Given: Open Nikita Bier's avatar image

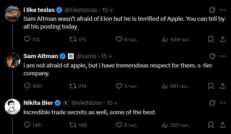Looking at the screenshot, I should pos(13,107).
